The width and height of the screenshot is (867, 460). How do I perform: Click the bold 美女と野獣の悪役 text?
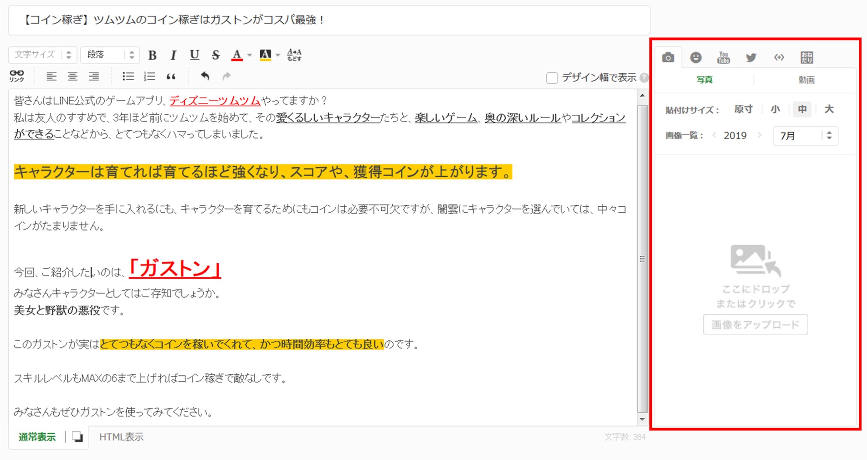(x=57, y=311)
